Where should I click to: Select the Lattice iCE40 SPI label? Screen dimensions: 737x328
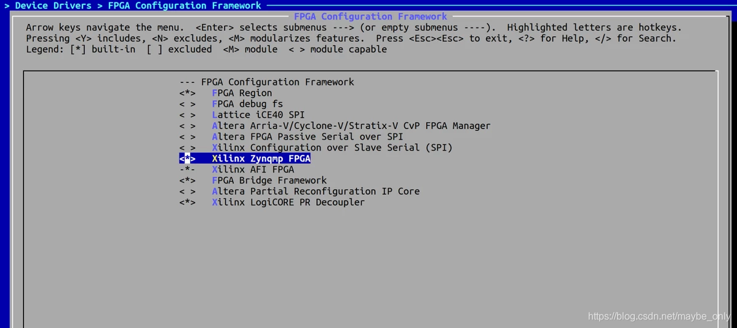point(258,115)
